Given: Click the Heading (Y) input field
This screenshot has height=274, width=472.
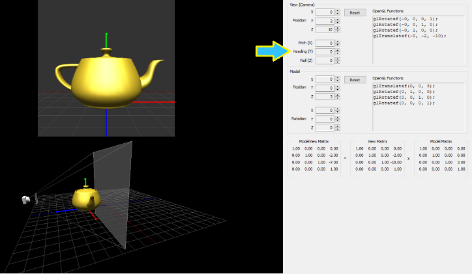Looking at the screenshot, I should point(325,51).
